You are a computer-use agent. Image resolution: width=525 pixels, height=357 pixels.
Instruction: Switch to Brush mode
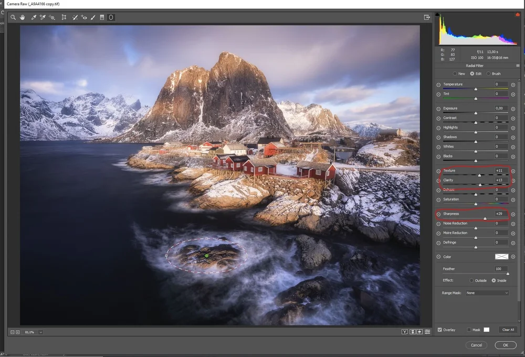[x=489, y=73]
